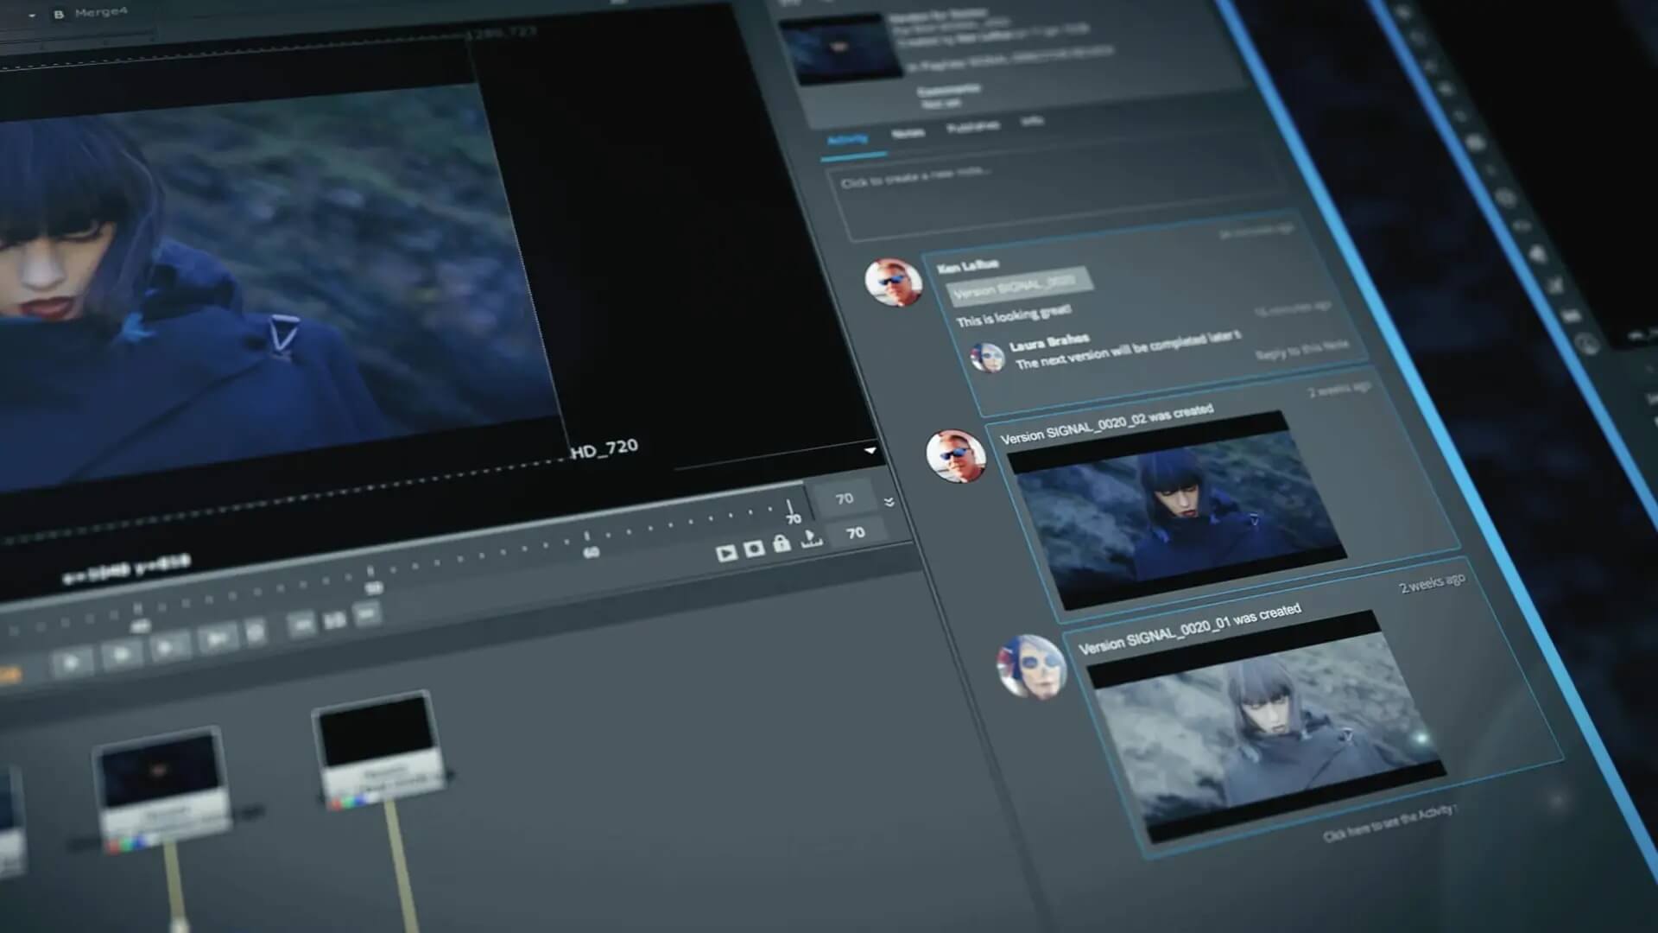The height and width of the screenshot is (933, 1658).
Task: Switch to the Notes tab
Action: click(908, 132)
